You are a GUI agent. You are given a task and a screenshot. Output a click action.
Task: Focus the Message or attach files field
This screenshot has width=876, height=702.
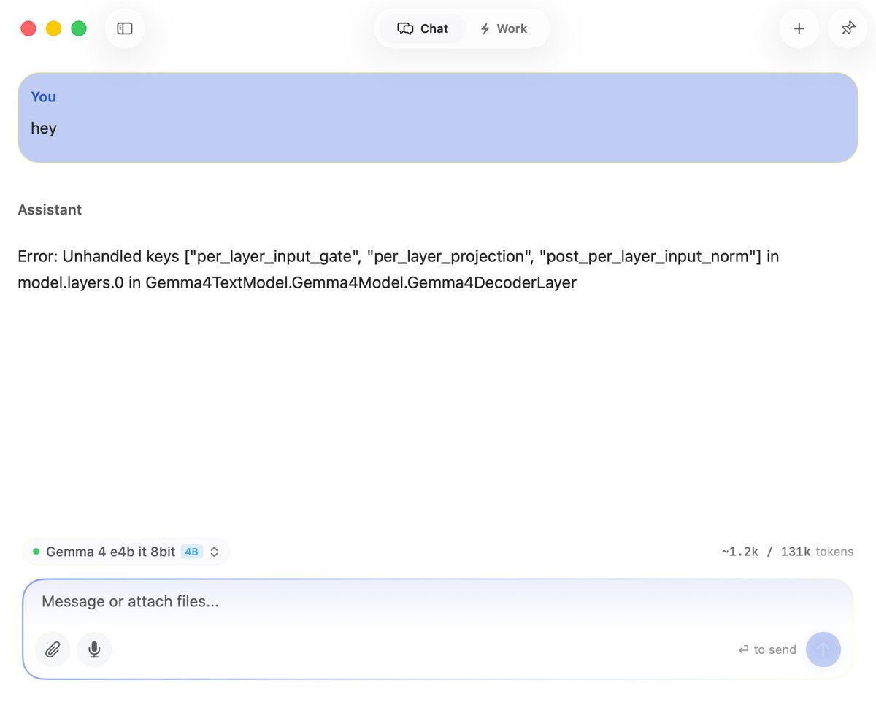click(438, 602)
